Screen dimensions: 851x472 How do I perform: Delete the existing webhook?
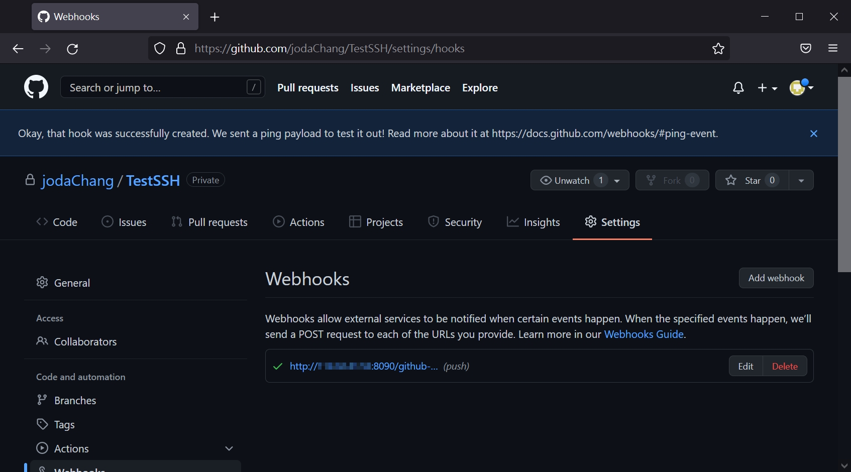pos(785,366)
